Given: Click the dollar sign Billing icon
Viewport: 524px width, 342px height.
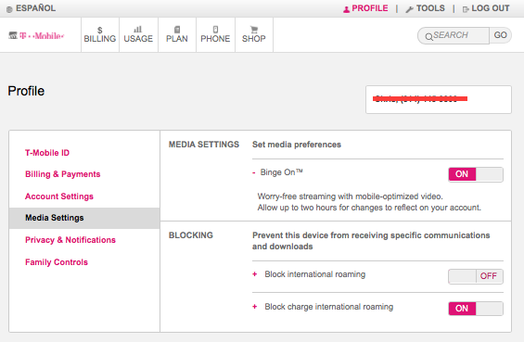Looking at the screenshot, I should coord(99,30).
